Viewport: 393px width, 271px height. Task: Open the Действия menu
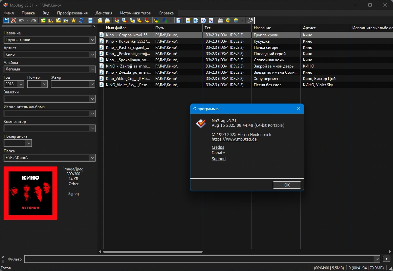pos(104,13)
